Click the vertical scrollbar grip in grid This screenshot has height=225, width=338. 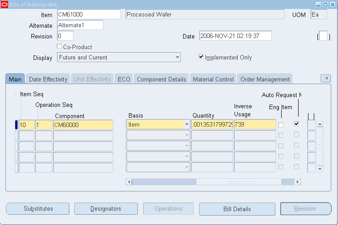pyautogui.click(x=320, y=146)
